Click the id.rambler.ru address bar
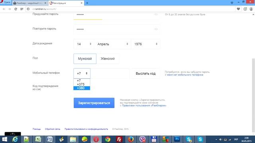Screen dimensions: 255x143 [x=130, y=9]
